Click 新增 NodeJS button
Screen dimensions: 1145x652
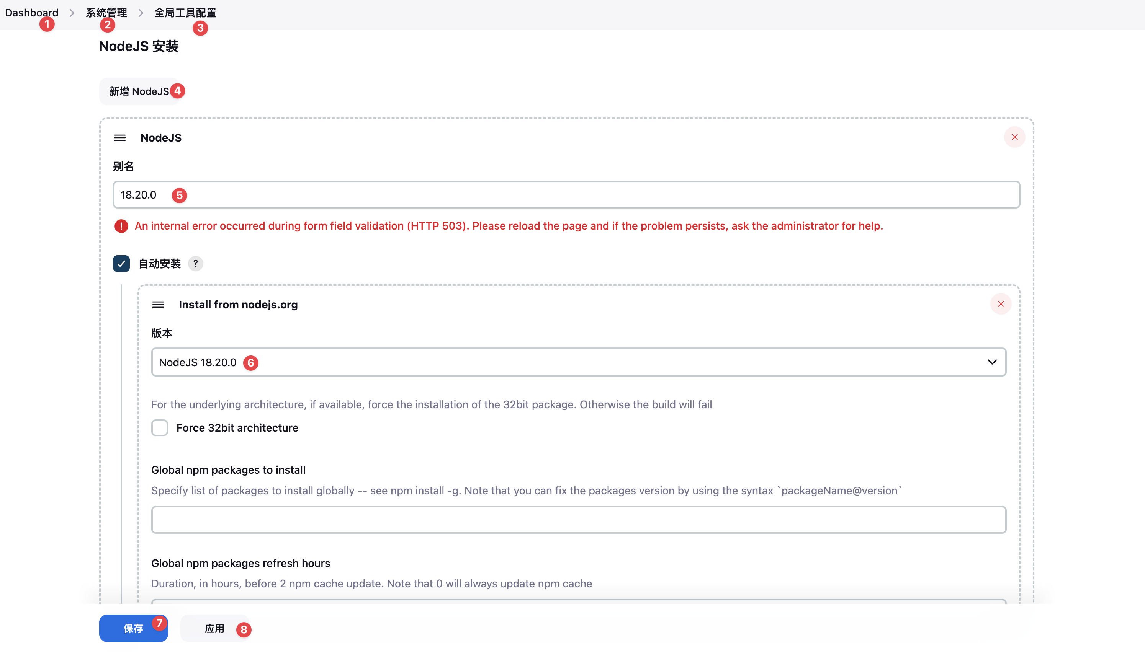(x=139, y=91)
